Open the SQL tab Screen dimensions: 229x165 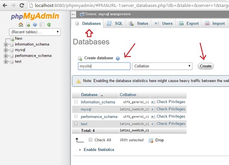115,23
